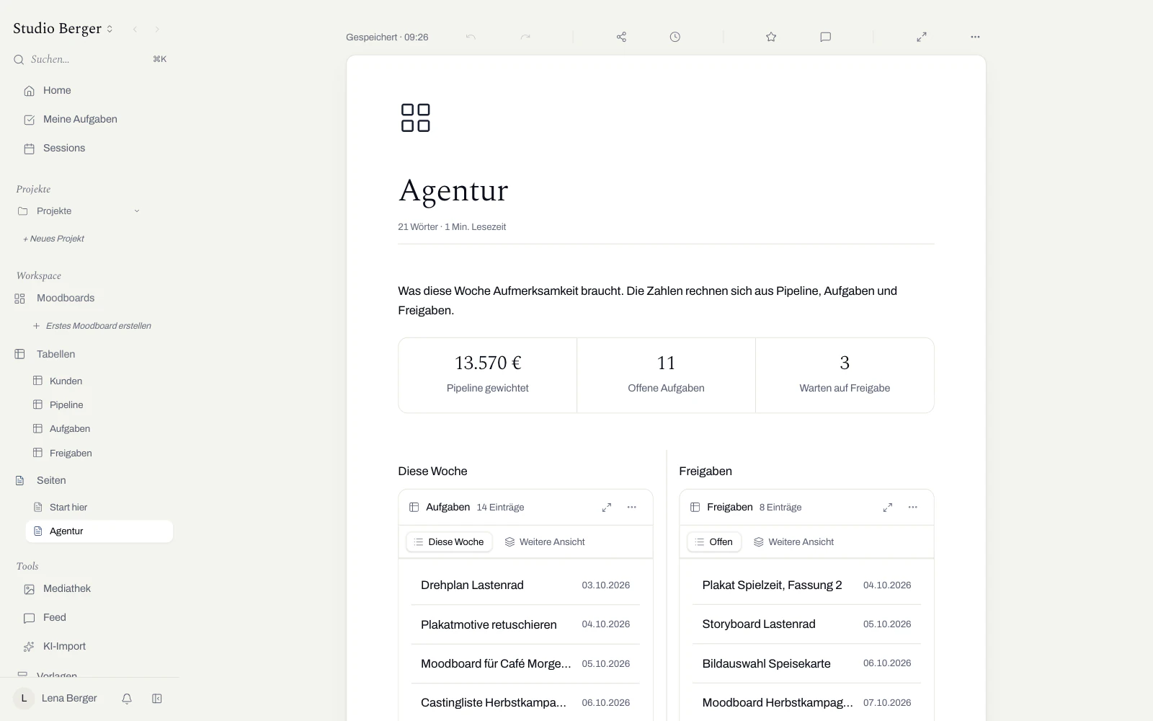Open Weitere Ansicht in Freigaben widget
This screenshot has height=721, width=1153.
click(793, 542)
